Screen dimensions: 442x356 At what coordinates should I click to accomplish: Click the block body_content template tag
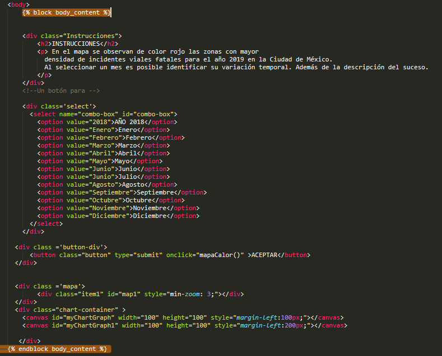pyautogui.click(x=67, y=12)
